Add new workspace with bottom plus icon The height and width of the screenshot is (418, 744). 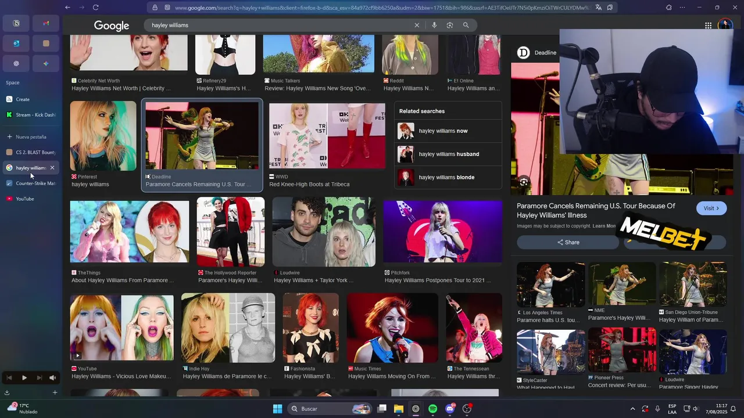[55, 392]
